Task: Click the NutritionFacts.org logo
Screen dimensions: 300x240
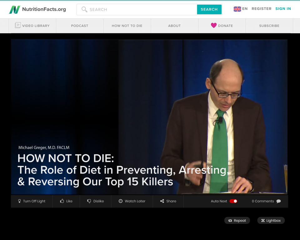Action: pyautogui.click(x=37, y=9)
